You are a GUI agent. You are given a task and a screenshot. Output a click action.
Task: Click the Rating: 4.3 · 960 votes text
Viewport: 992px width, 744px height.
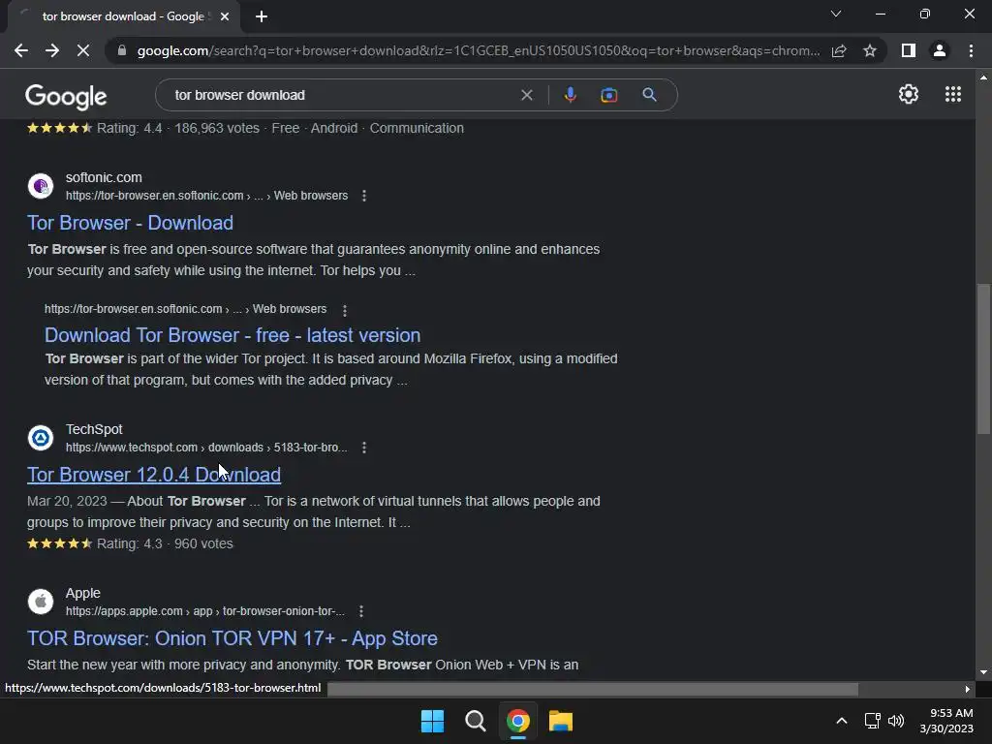point(165,544)
